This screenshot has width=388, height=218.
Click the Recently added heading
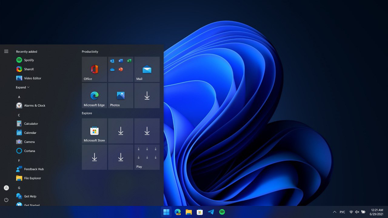[x=27, y=51]
